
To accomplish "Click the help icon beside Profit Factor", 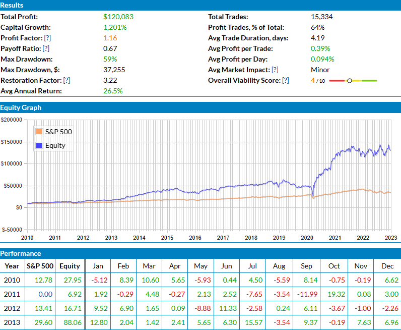I will (47, 38).
